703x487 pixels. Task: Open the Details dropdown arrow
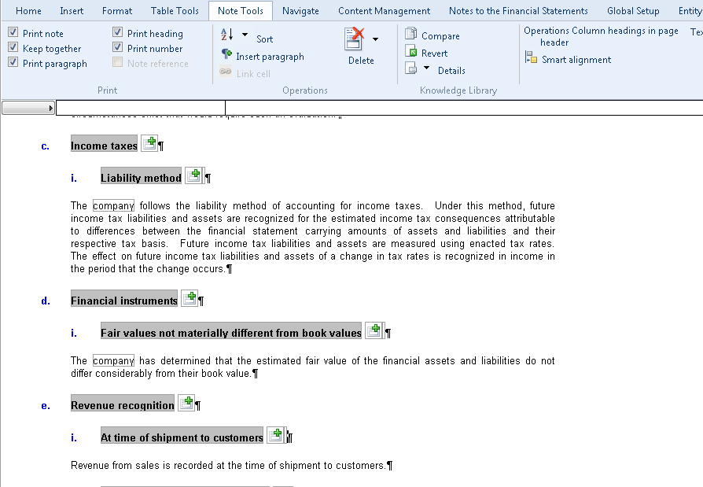tap(427, 68)
